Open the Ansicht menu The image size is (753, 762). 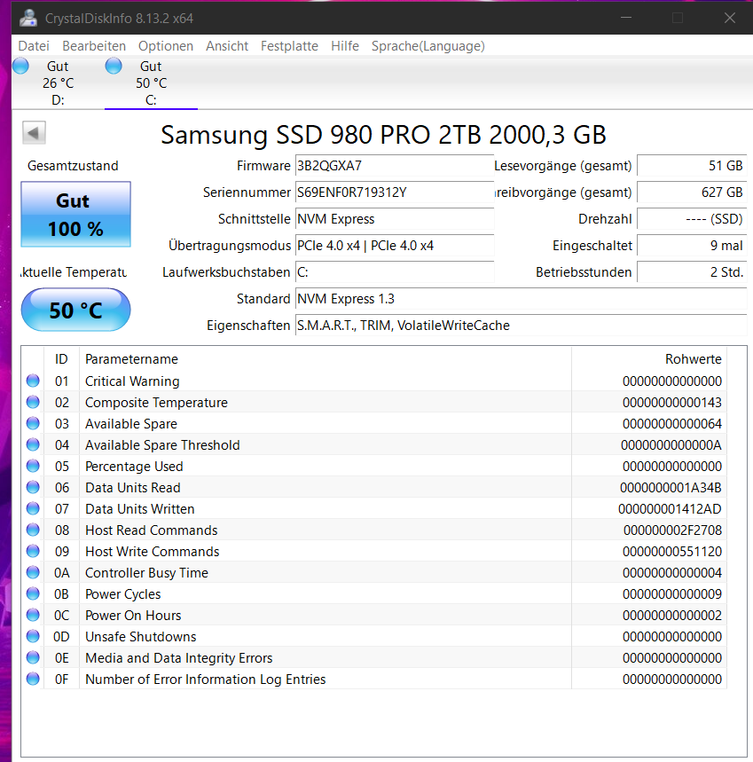(227, 46)
